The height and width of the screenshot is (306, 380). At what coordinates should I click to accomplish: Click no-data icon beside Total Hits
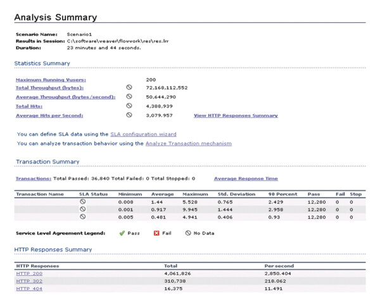coord(129,105)
